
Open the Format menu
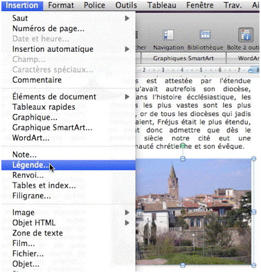[x=61, y=6]
